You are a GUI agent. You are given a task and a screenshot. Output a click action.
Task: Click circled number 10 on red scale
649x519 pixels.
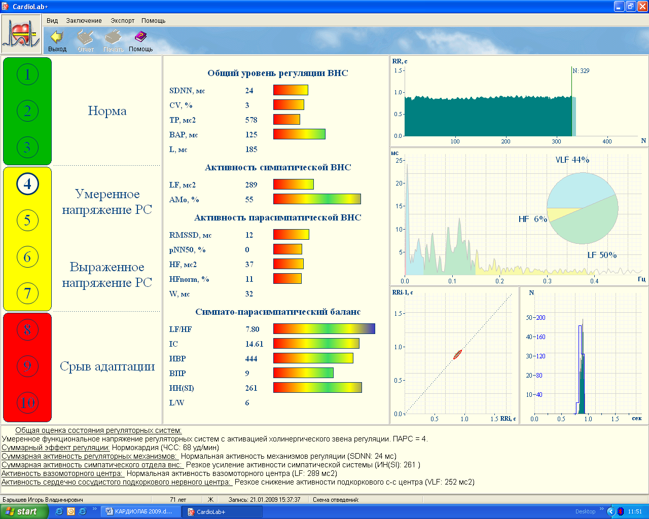coord(27,403)
